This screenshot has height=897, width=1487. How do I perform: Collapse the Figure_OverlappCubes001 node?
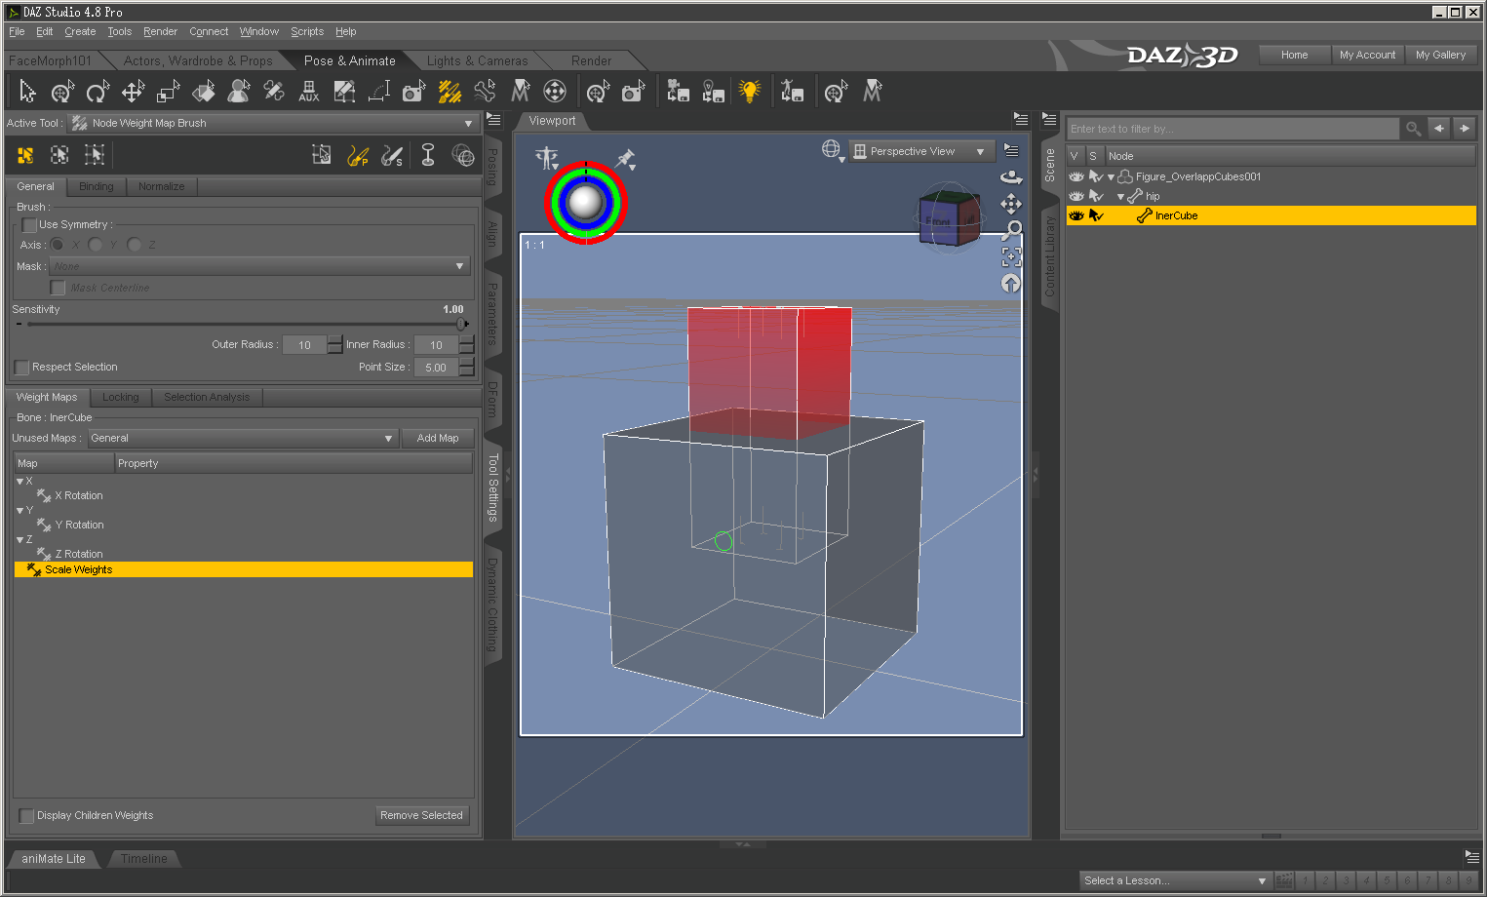tap(1111, 177)
